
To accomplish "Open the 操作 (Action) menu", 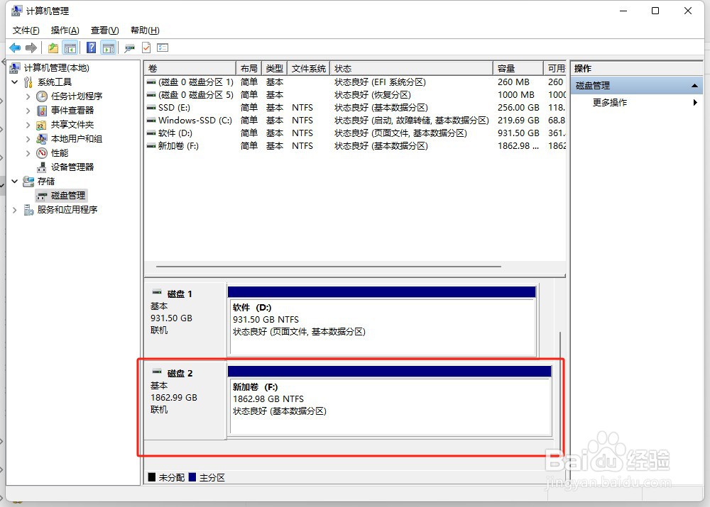I will (65, 30).
